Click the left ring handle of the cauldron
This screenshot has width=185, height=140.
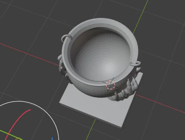click(x=66, y=38)
